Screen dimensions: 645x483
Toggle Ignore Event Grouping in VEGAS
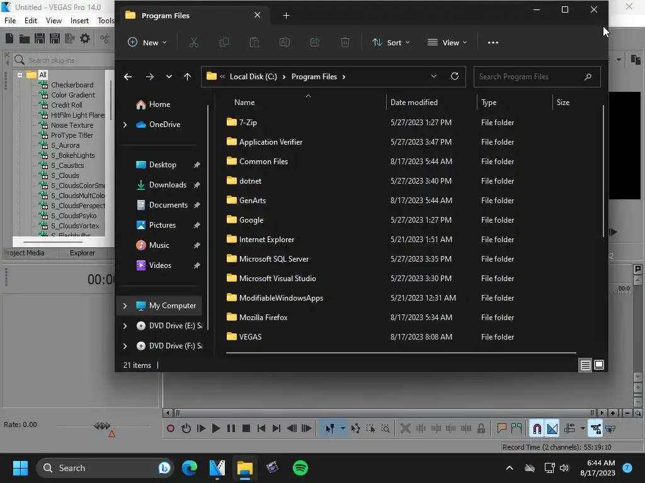pyautogui.click(x=610, y=429)
